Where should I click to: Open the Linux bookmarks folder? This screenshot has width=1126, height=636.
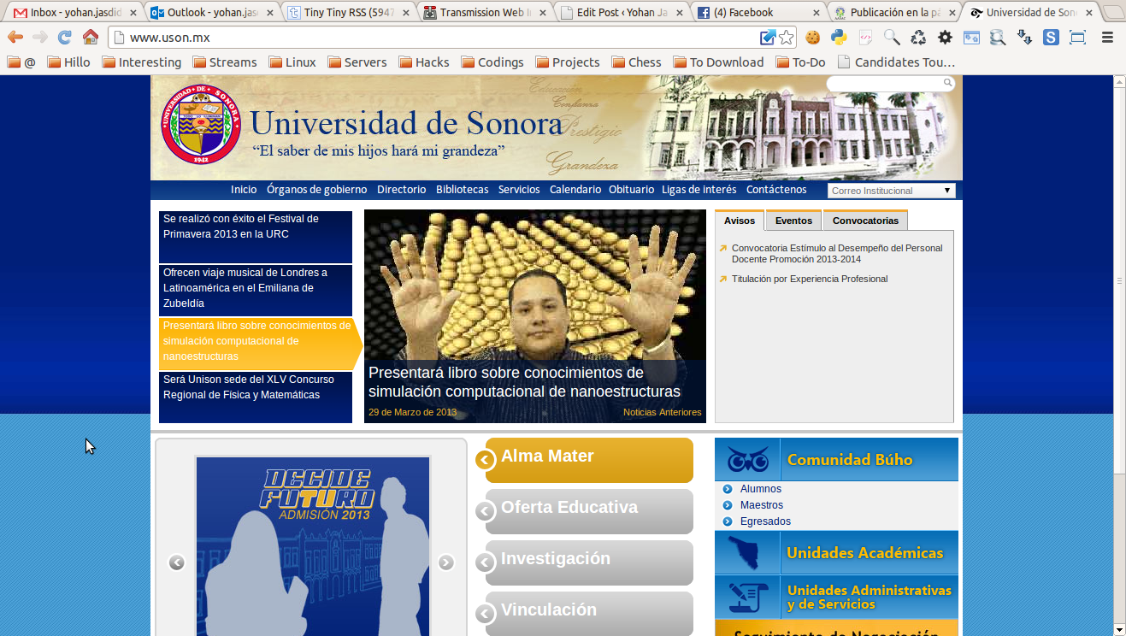292,62
